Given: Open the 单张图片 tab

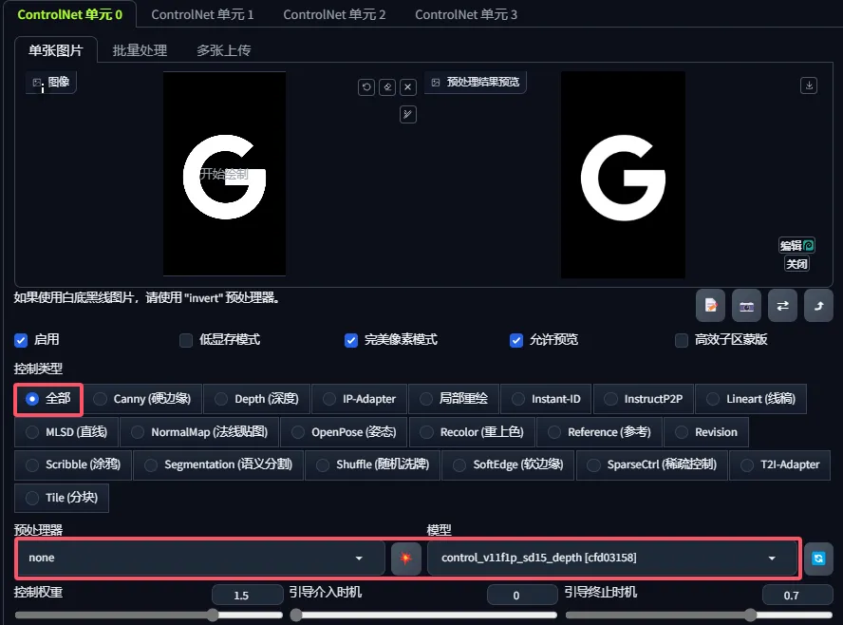Looking at the screenshot, I should (x=56, y=50).
